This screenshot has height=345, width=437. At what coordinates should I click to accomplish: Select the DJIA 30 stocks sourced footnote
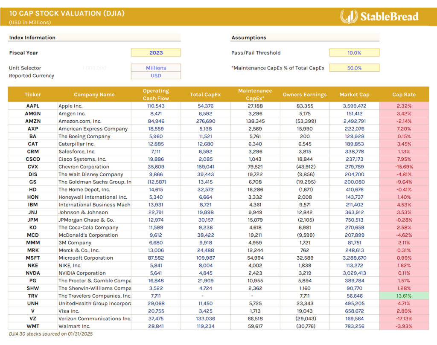[51, 334]
